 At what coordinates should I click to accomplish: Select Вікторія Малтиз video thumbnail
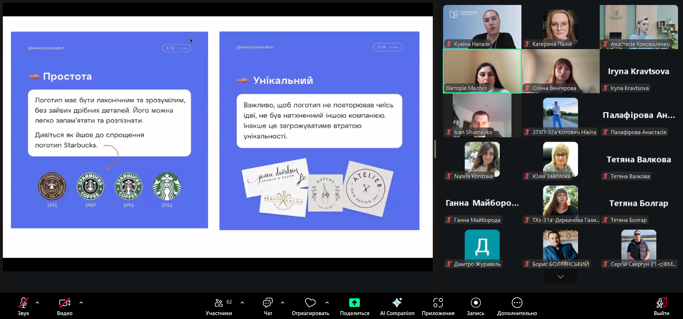pyautogui.click(x=482, y=71)
